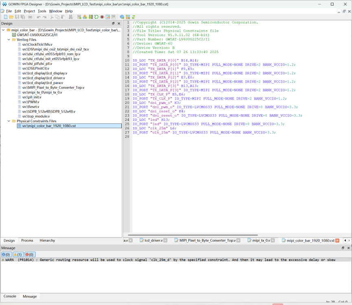The image size is (352, 305).
Task: Open the IP Core Generator icon
Action: coord(85,17)
